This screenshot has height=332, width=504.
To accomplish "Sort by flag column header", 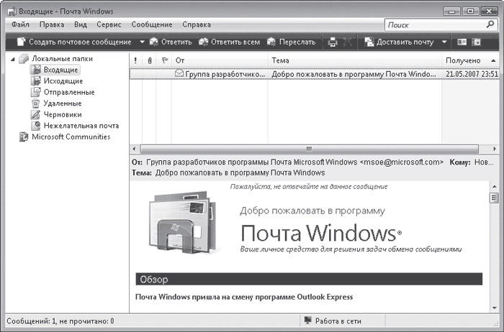I will tap(164, 60).
